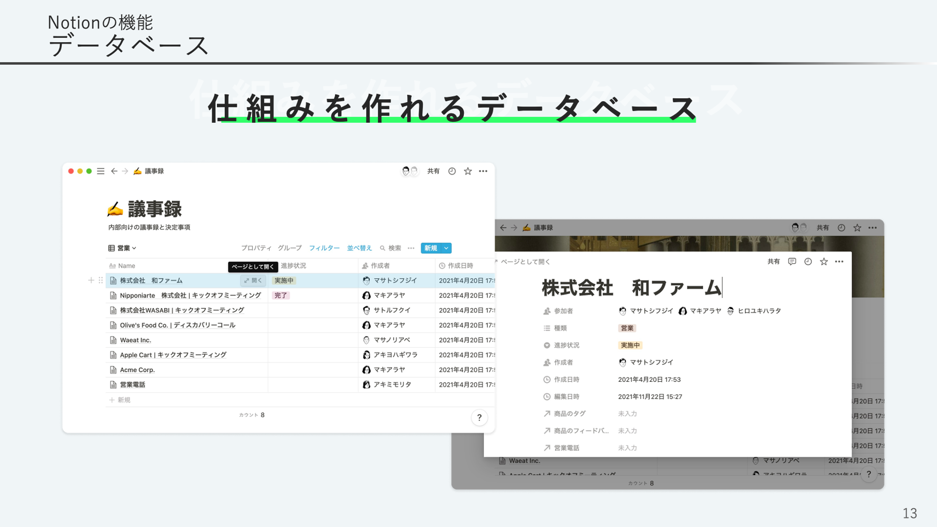Click comment icon in page preview panel

click(x=792, y=261)
